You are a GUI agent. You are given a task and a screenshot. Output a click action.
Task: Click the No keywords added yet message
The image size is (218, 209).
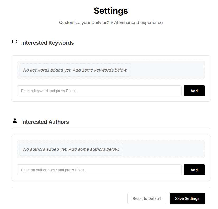click(x=75, y=70)
